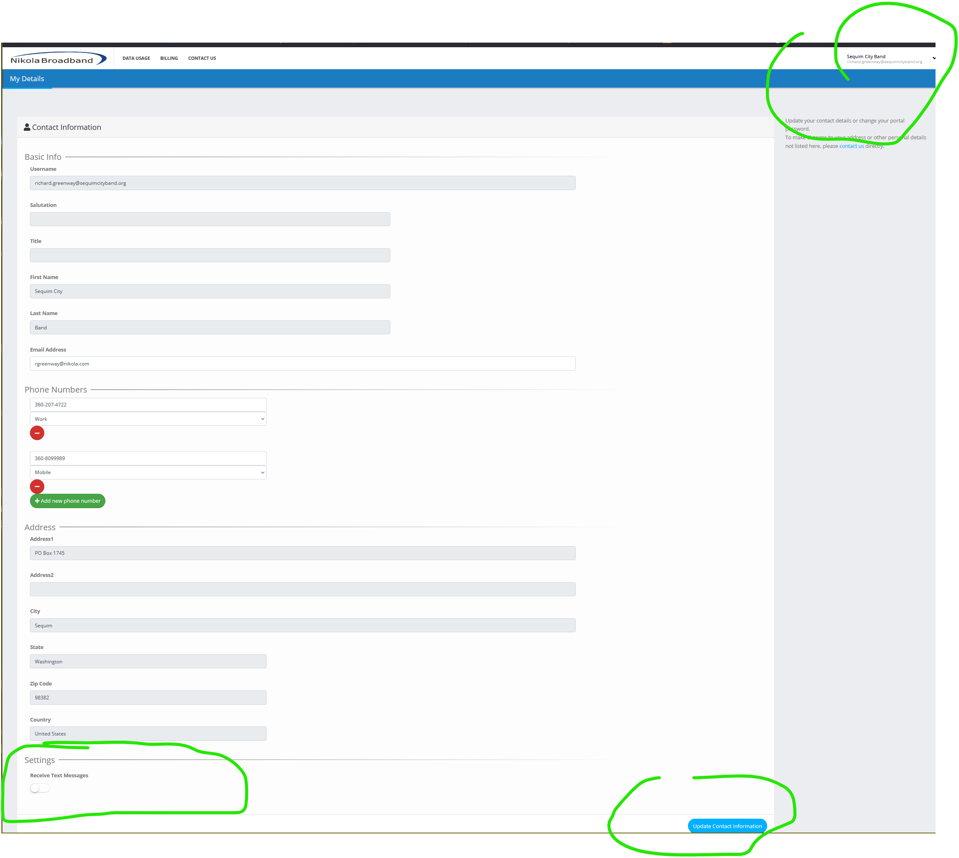This screenshot has width=959, height=858.
Task: Open the Contact Us menu item
Action: click(x=202, y=59)
